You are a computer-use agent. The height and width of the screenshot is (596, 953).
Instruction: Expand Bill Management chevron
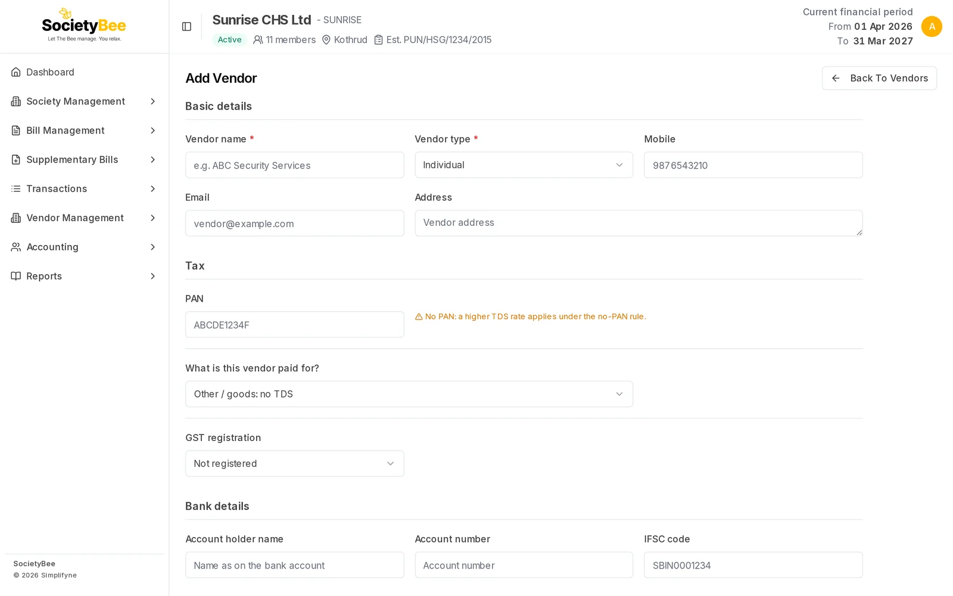pos(152,131)
